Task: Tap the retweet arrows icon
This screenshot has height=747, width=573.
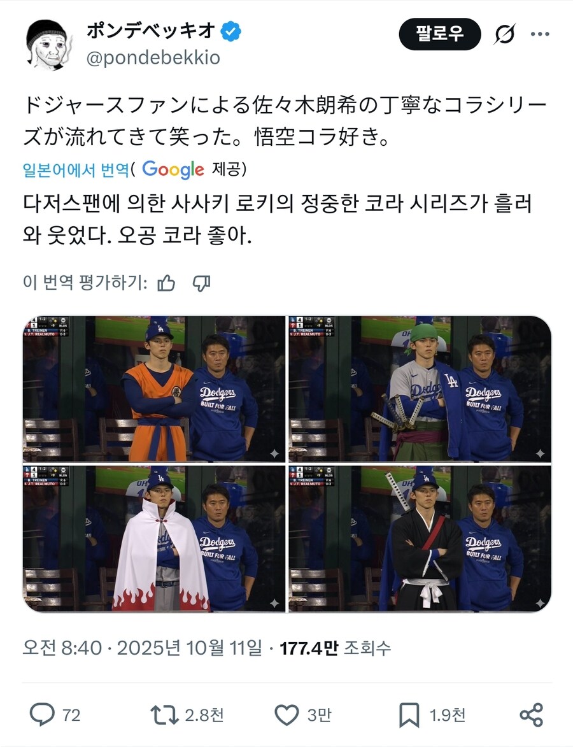Action: pos(164,715)
